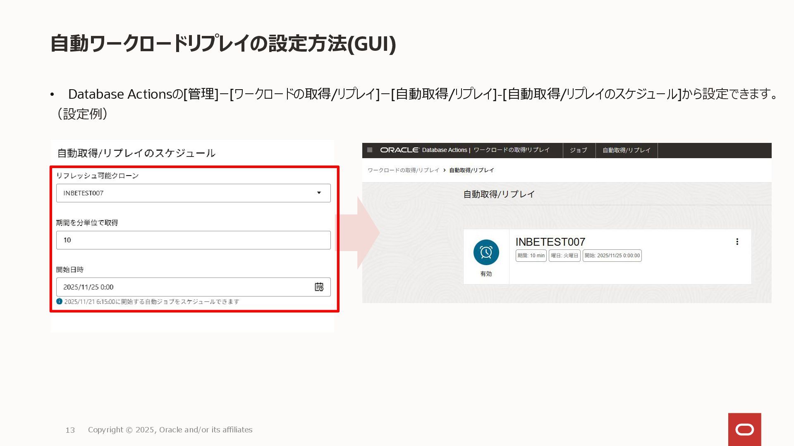Switch to the 自動取得/リプレイ tab

[626, 150]
